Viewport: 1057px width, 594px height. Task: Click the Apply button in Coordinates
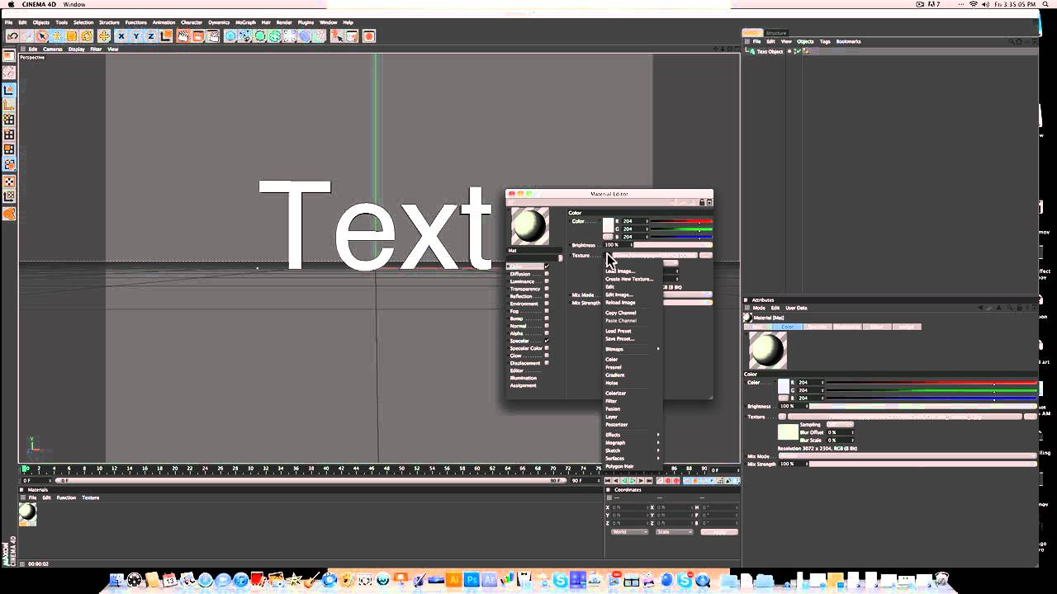718,532
